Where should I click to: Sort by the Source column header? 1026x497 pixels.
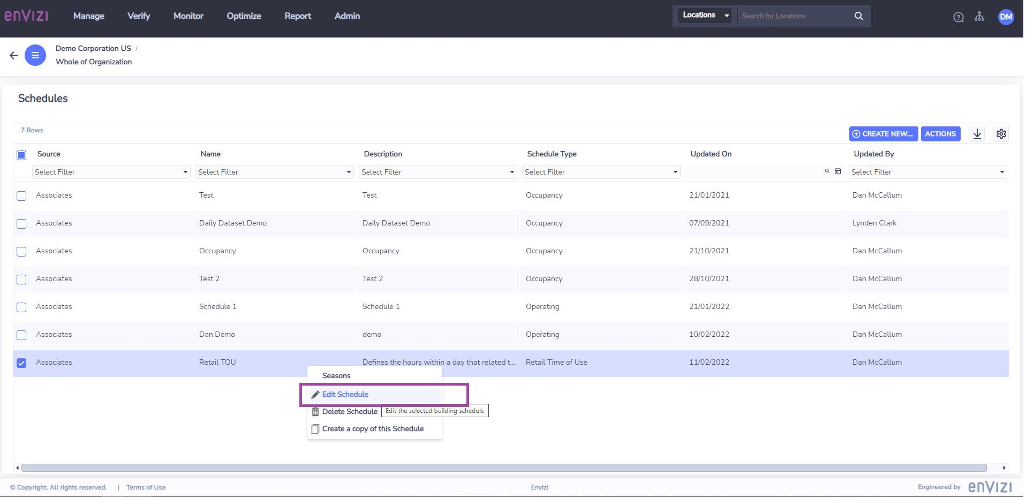[x=49, y=154]
